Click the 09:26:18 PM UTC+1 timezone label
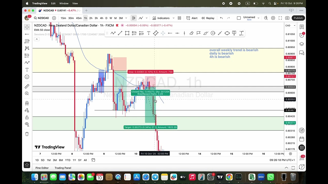This screenshot has width=328, height=184. (282, 160)
